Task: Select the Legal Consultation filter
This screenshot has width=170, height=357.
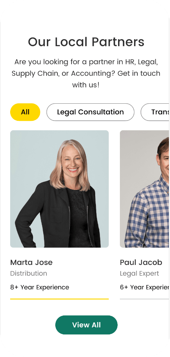Action: tap(90, 112)
